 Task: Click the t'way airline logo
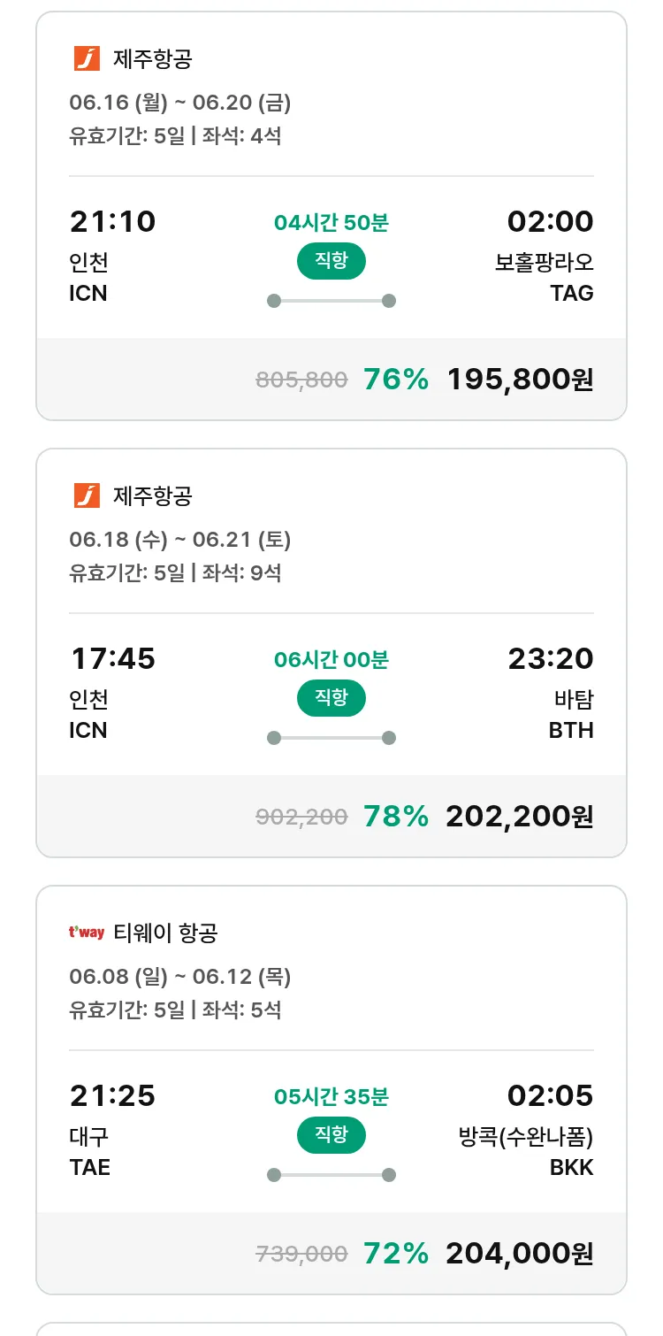87,933
